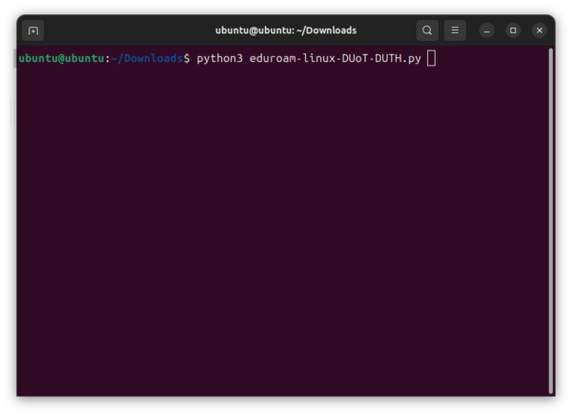Click the '~/Downloads' path in the prompt
This screenshot has width=572, height=415.
coord(147,58)
